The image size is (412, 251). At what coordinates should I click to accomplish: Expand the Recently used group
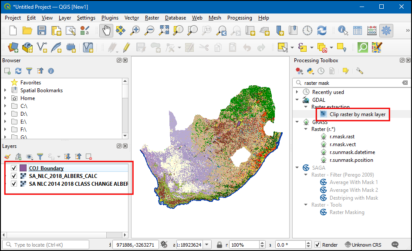[297, 92]
